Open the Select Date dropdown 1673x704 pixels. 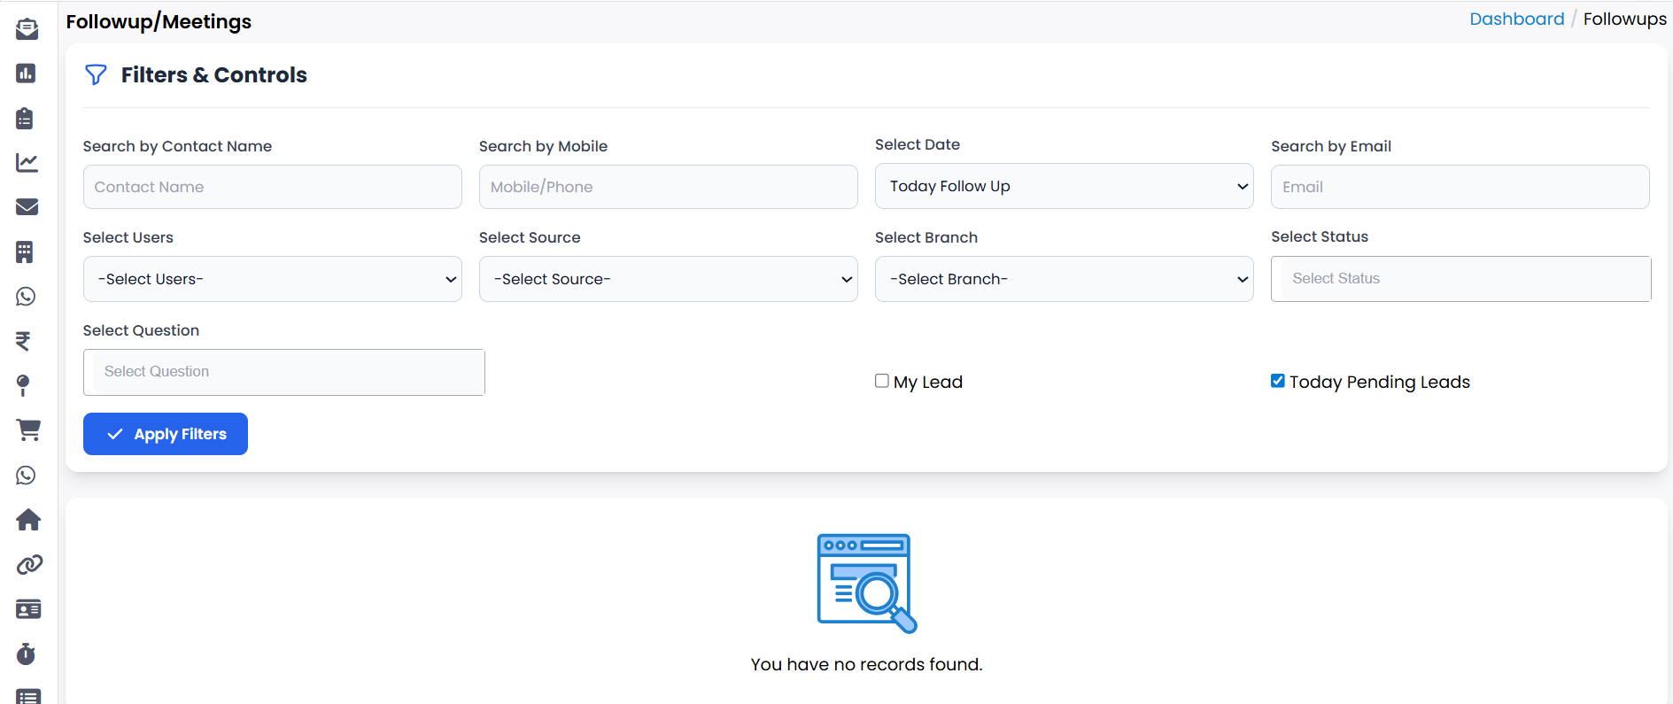click(1064, 186)
